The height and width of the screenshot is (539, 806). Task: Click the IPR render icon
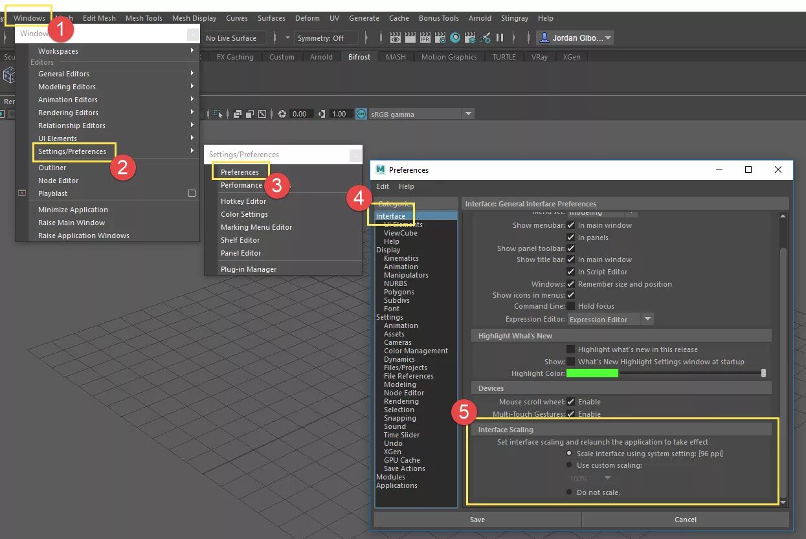(x=425, y=38)
